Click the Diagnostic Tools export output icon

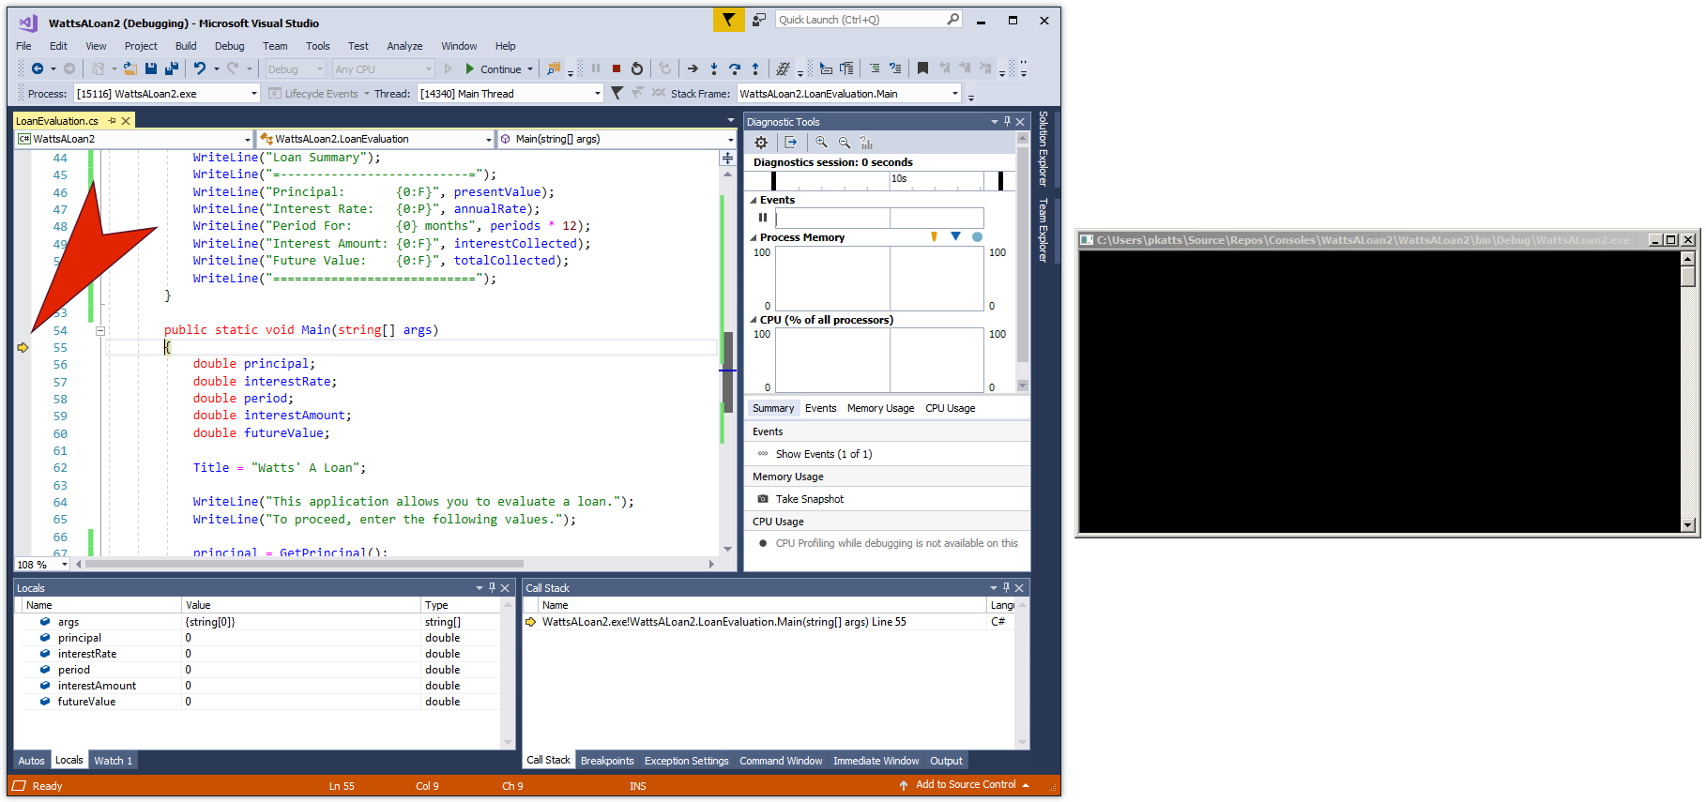(x=791, y=143)
